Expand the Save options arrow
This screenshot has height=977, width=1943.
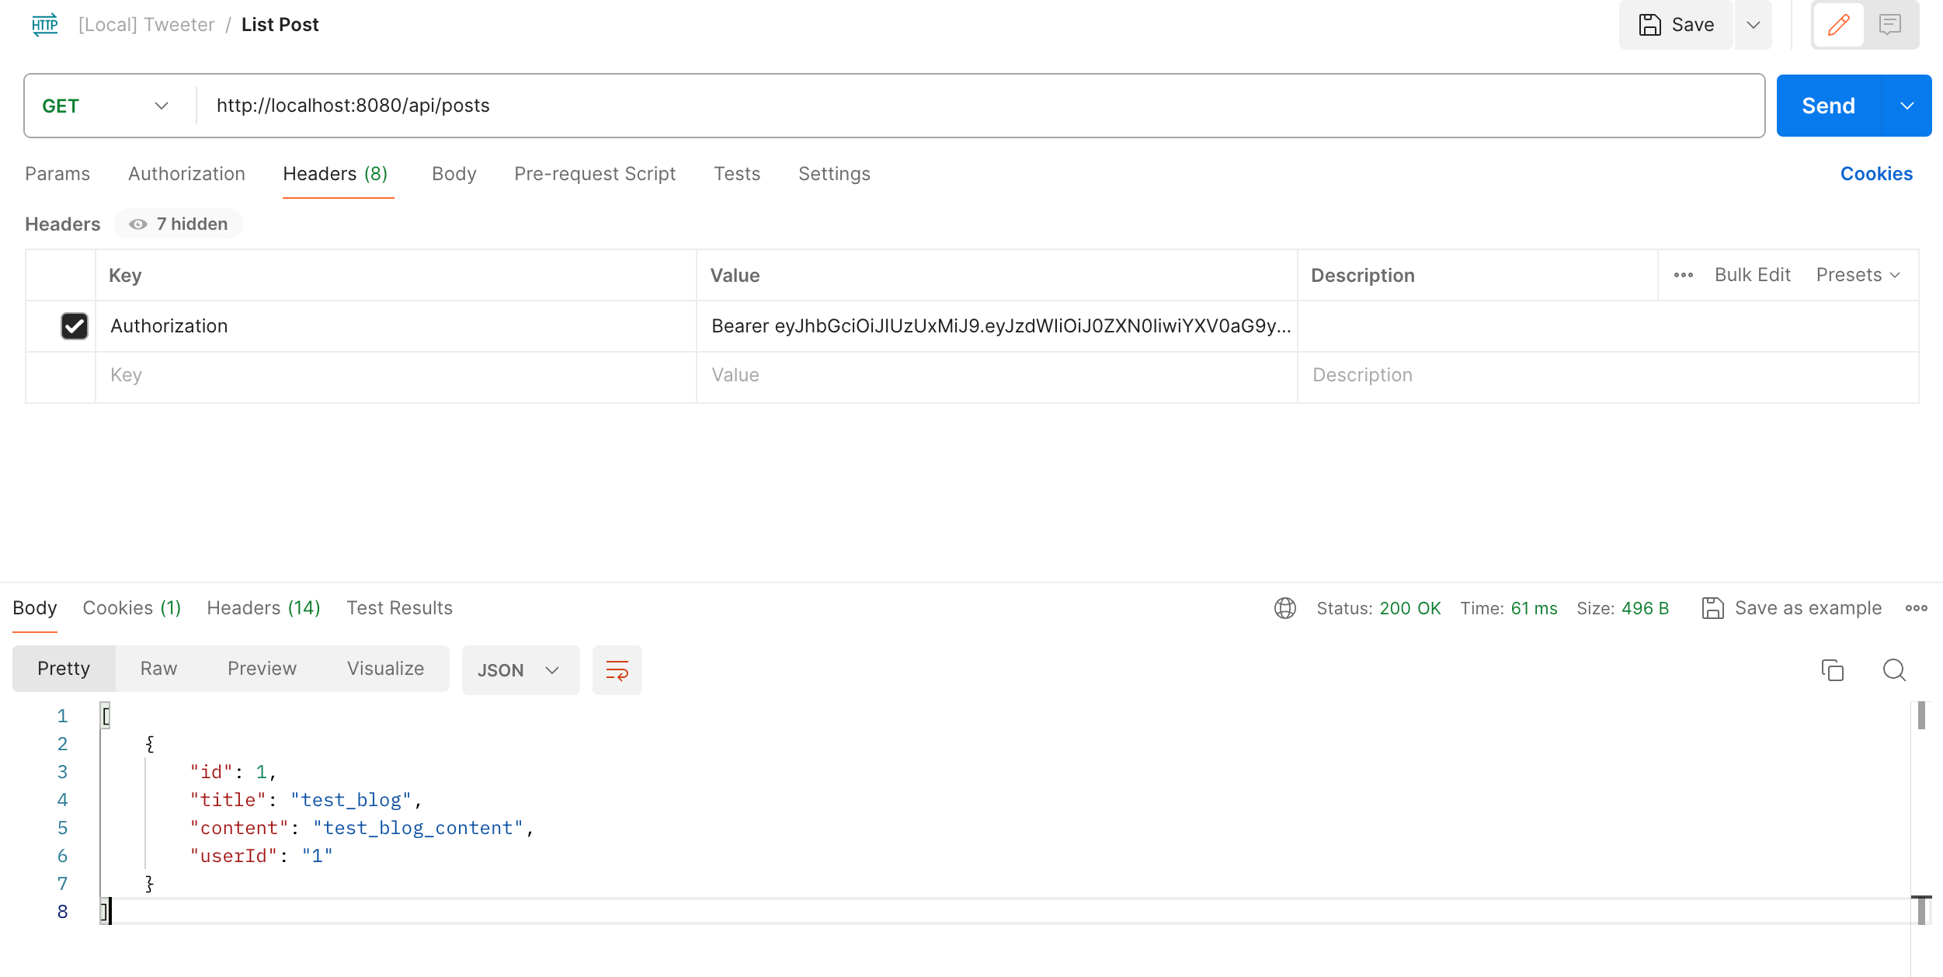tap(1753, 25)
